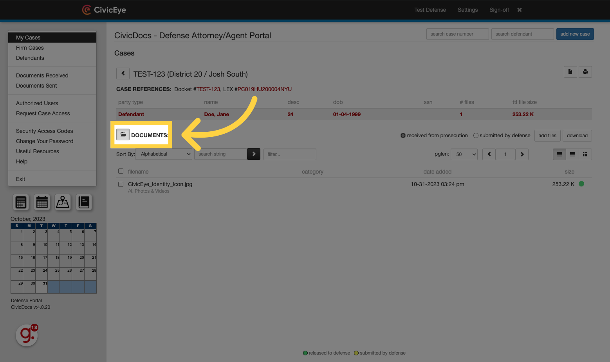Open the reference book tool
610x362 pixels.
(84, 202)
